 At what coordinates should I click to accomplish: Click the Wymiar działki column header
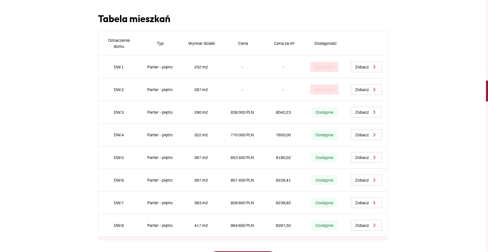[x=202, y=43]
